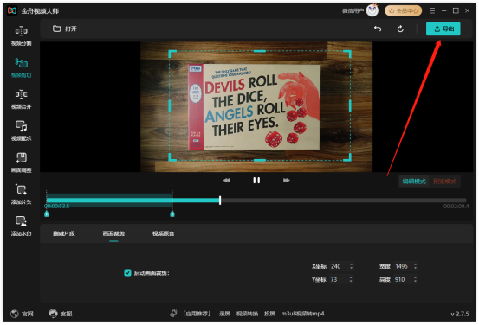This screenshot has height=325, width=479.
Task: Click the X坐标 value field 240
Action: tap(339, 266)
